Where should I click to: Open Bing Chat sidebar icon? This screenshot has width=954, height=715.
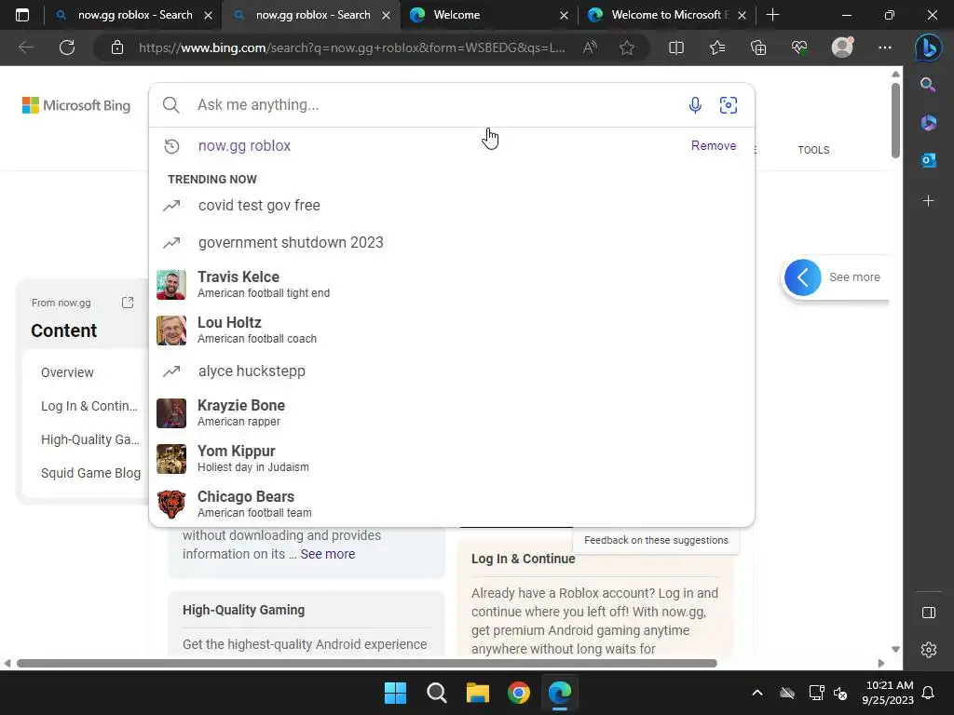(929, 47)
